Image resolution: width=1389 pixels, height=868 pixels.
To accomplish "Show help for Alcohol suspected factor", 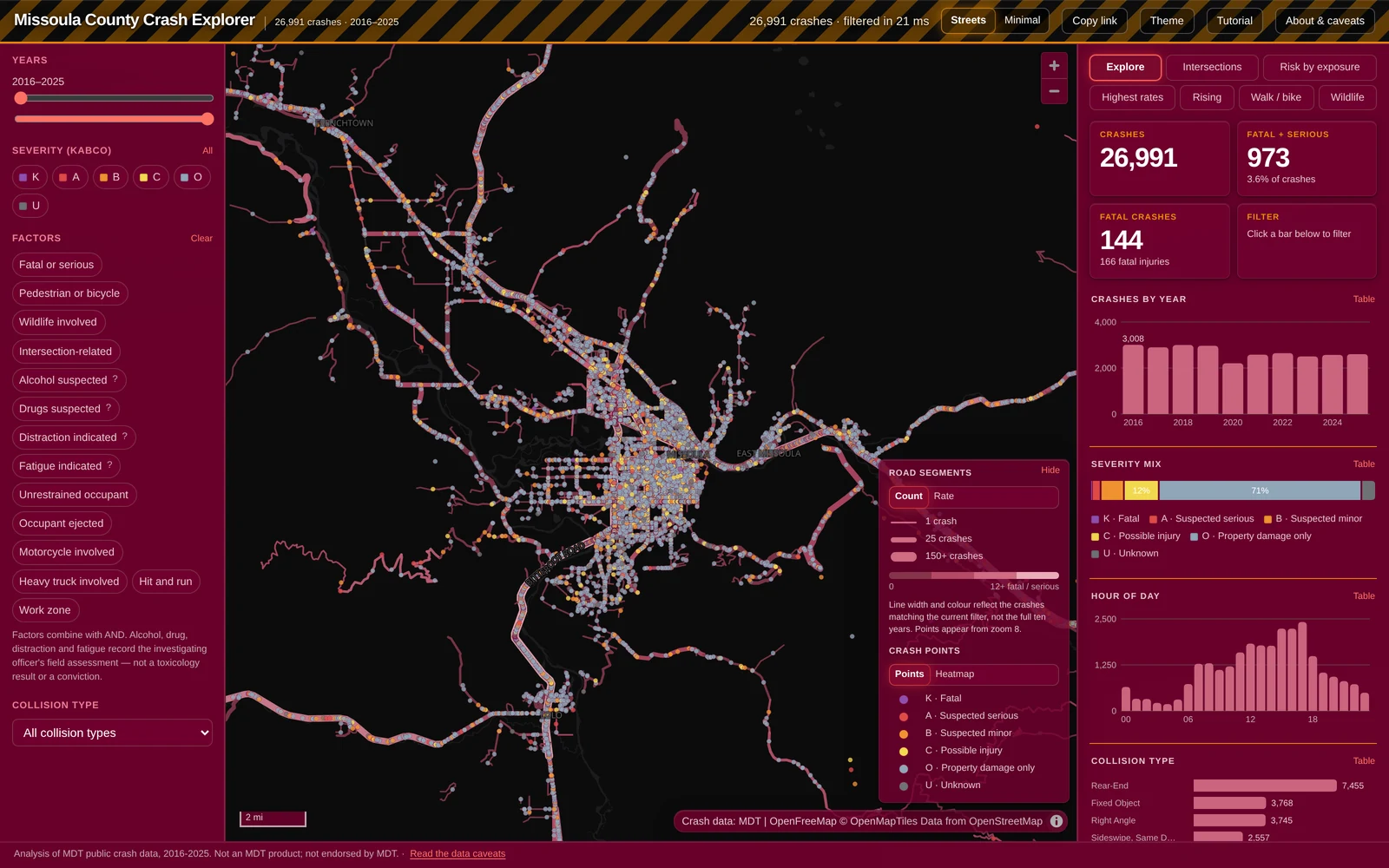I will point(115,379).
